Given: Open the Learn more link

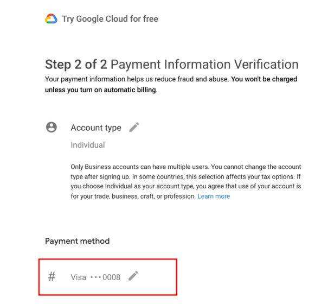Looking at the screenshot, I should click(x=214, y=196).
